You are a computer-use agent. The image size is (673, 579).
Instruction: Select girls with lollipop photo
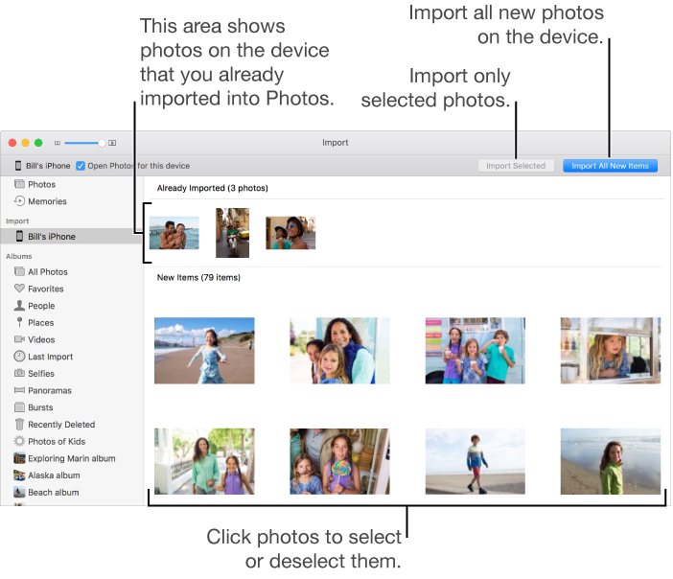tap(339, 461)
